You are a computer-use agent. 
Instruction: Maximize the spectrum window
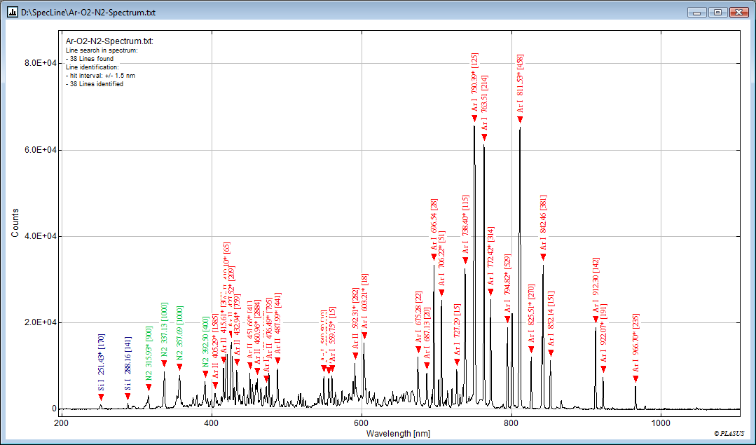717,13
